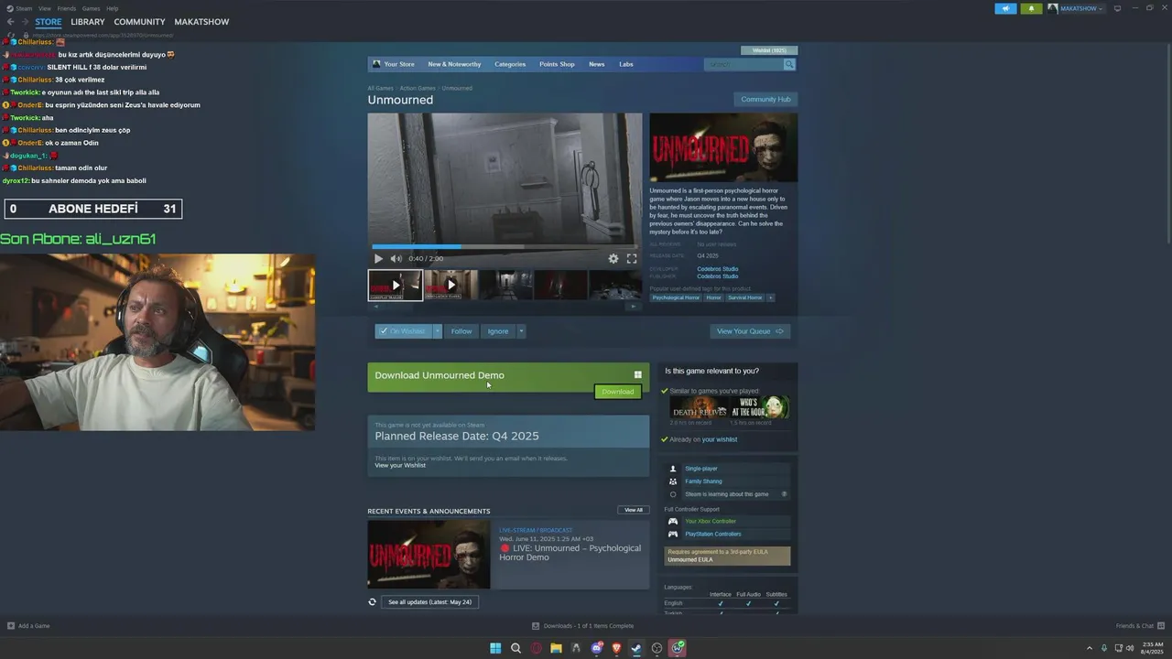Open the Friends menu
The image size is (1172, 659).
pos(67,8)
